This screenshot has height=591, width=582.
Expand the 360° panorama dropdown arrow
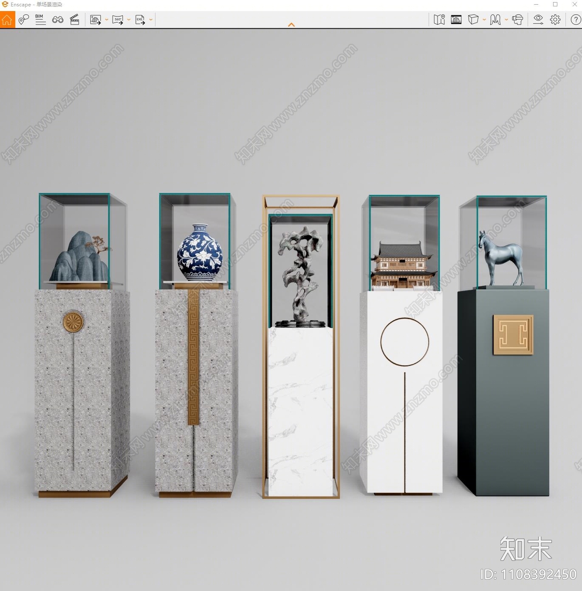tap(129, 20)
